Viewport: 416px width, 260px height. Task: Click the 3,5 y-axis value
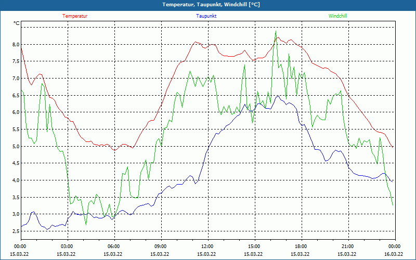coord(16,197)
